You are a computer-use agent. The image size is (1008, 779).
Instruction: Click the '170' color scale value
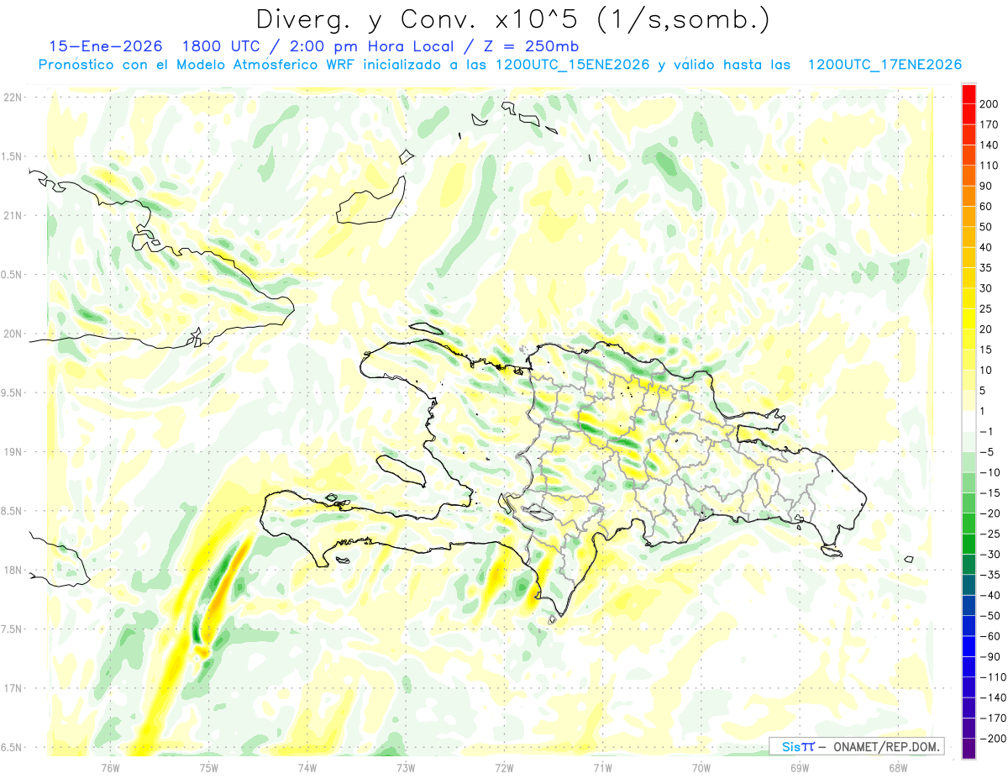[x=989, y=124]
